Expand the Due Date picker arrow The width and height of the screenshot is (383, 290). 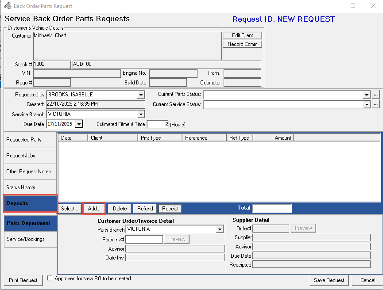79,124
